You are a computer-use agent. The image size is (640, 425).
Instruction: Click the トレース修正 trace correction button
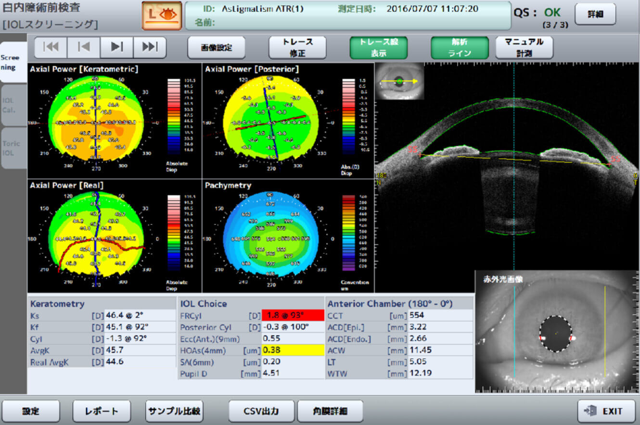pyautogui.click(x=297, y=48)
